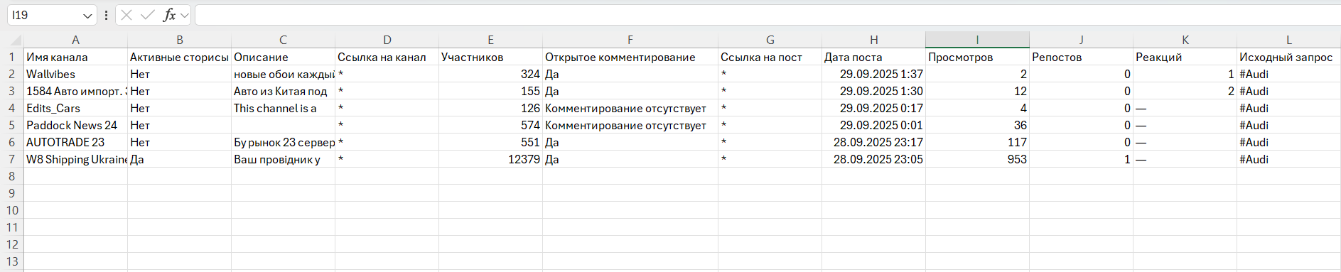1341x272 pixels.
Task: Select the Открытое комментирование header cell
Action: coord(630,57)
